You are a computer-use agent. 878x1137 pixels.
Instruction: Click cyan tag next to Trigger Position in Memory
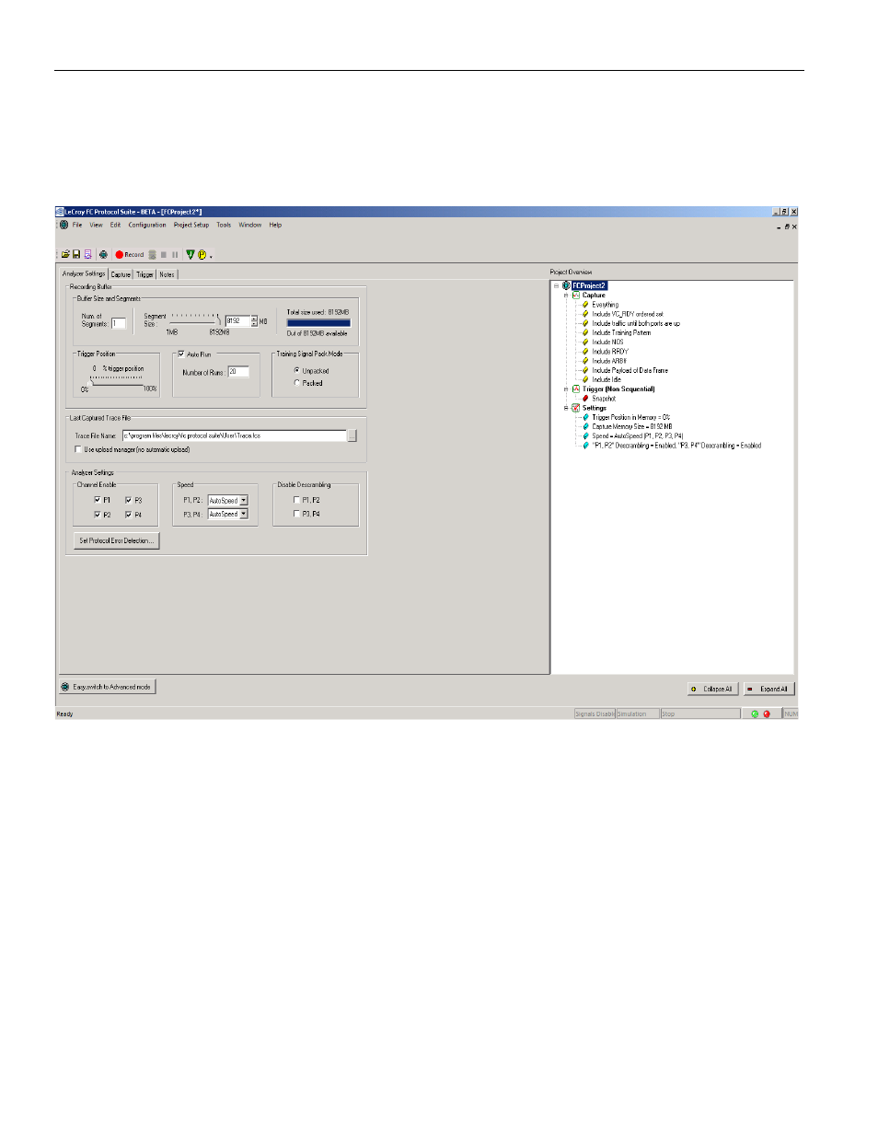[x=585, y=417]
